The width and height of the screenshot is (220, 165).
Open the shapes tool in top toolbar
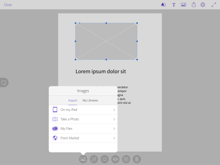pos(163,5)
